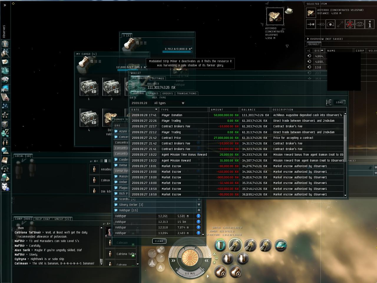Click My Cargo capacity bar 12,000.0/17,189.1
Viewport: 377px width, 283px height.
tap(132, 70)
